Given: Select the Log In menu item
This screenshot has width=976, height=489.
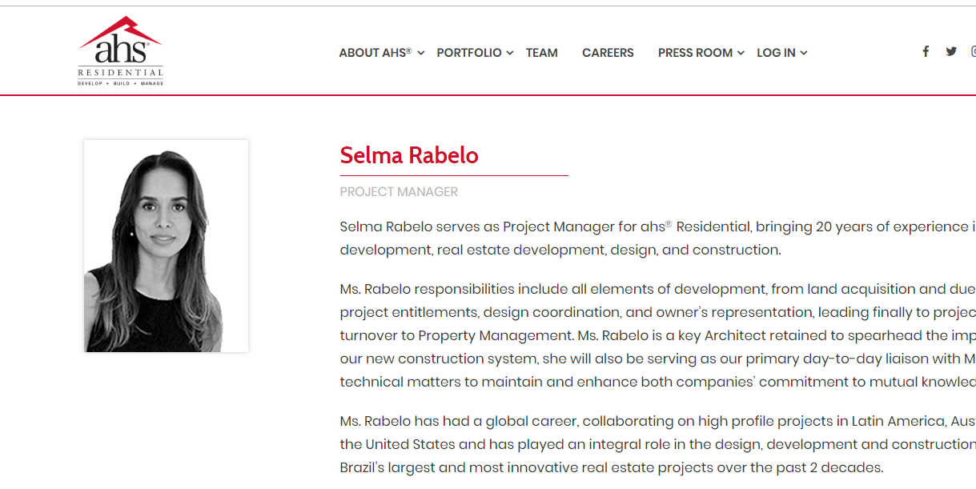Looking at the screenshot, I should tap(776, 53).
